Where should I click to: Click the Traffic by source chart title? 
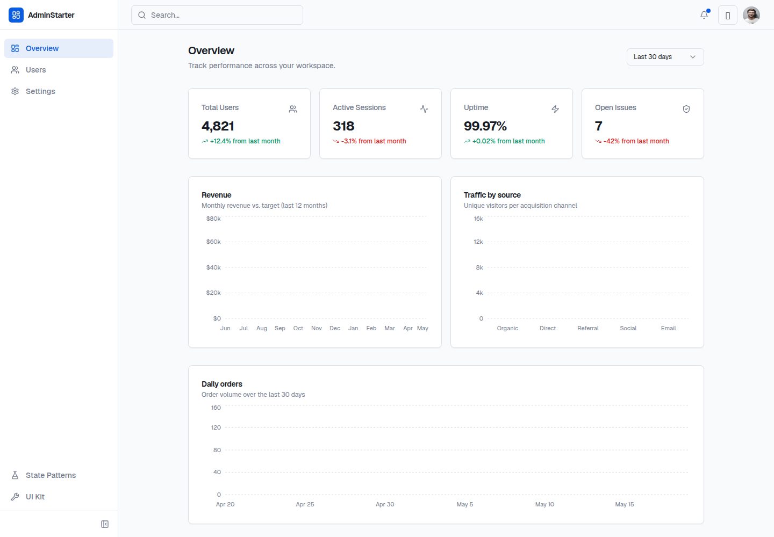[492, 195]
